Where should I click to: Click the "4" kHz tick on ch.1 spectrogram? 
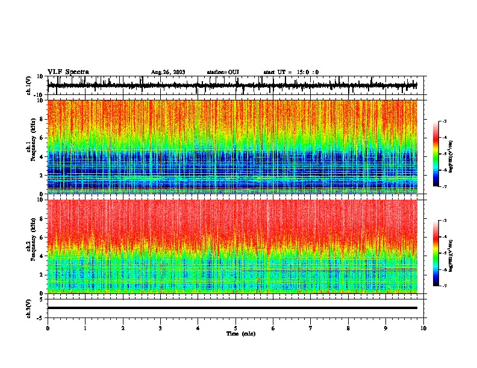click(x=42, y=157)
